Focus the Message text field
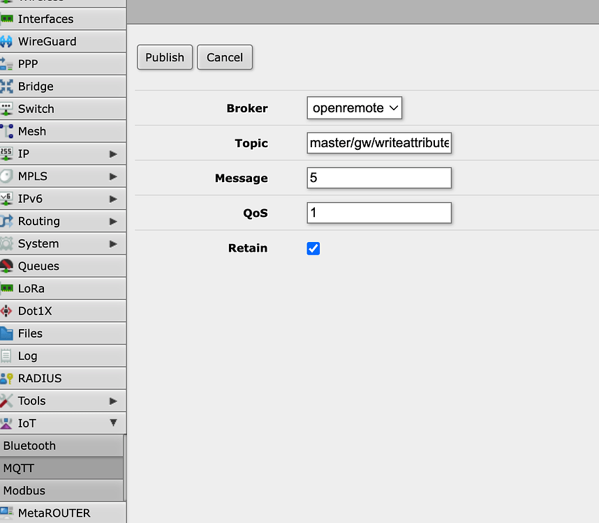 379,178
